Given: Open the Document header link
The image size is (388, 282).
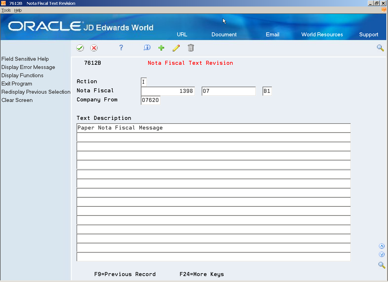Looking at the screenshot, I should pos(224,34).
